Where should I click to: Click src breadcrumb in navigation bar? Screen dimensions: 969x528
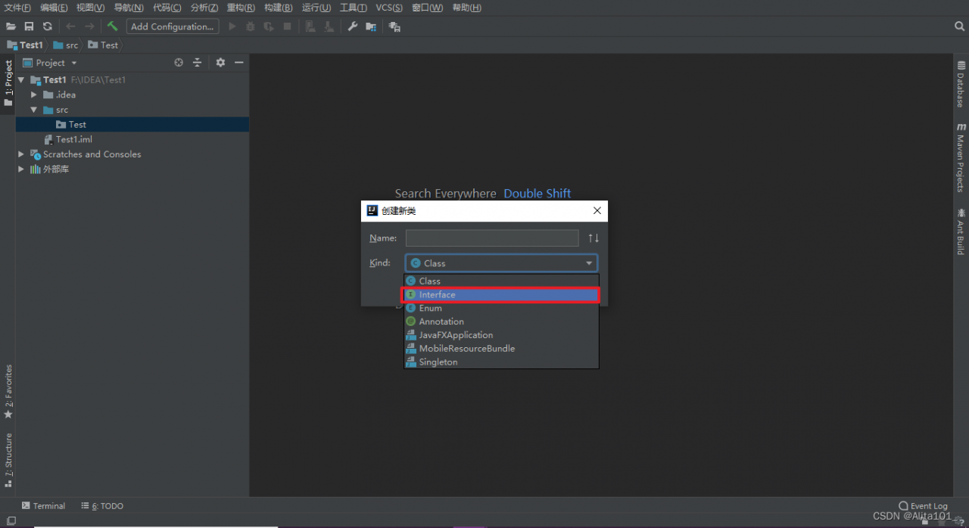(66, 45)
